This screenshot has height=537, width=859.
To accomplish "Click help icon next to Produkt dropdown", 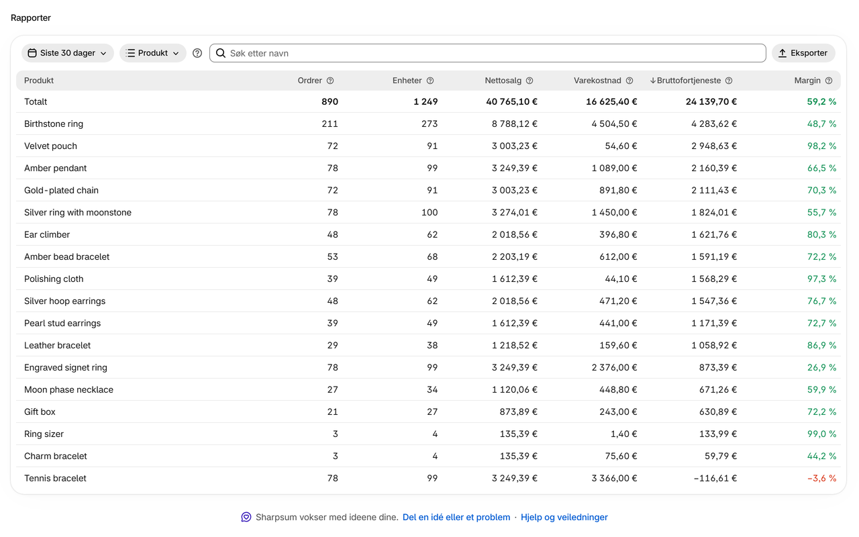I will tap(197, 53).
